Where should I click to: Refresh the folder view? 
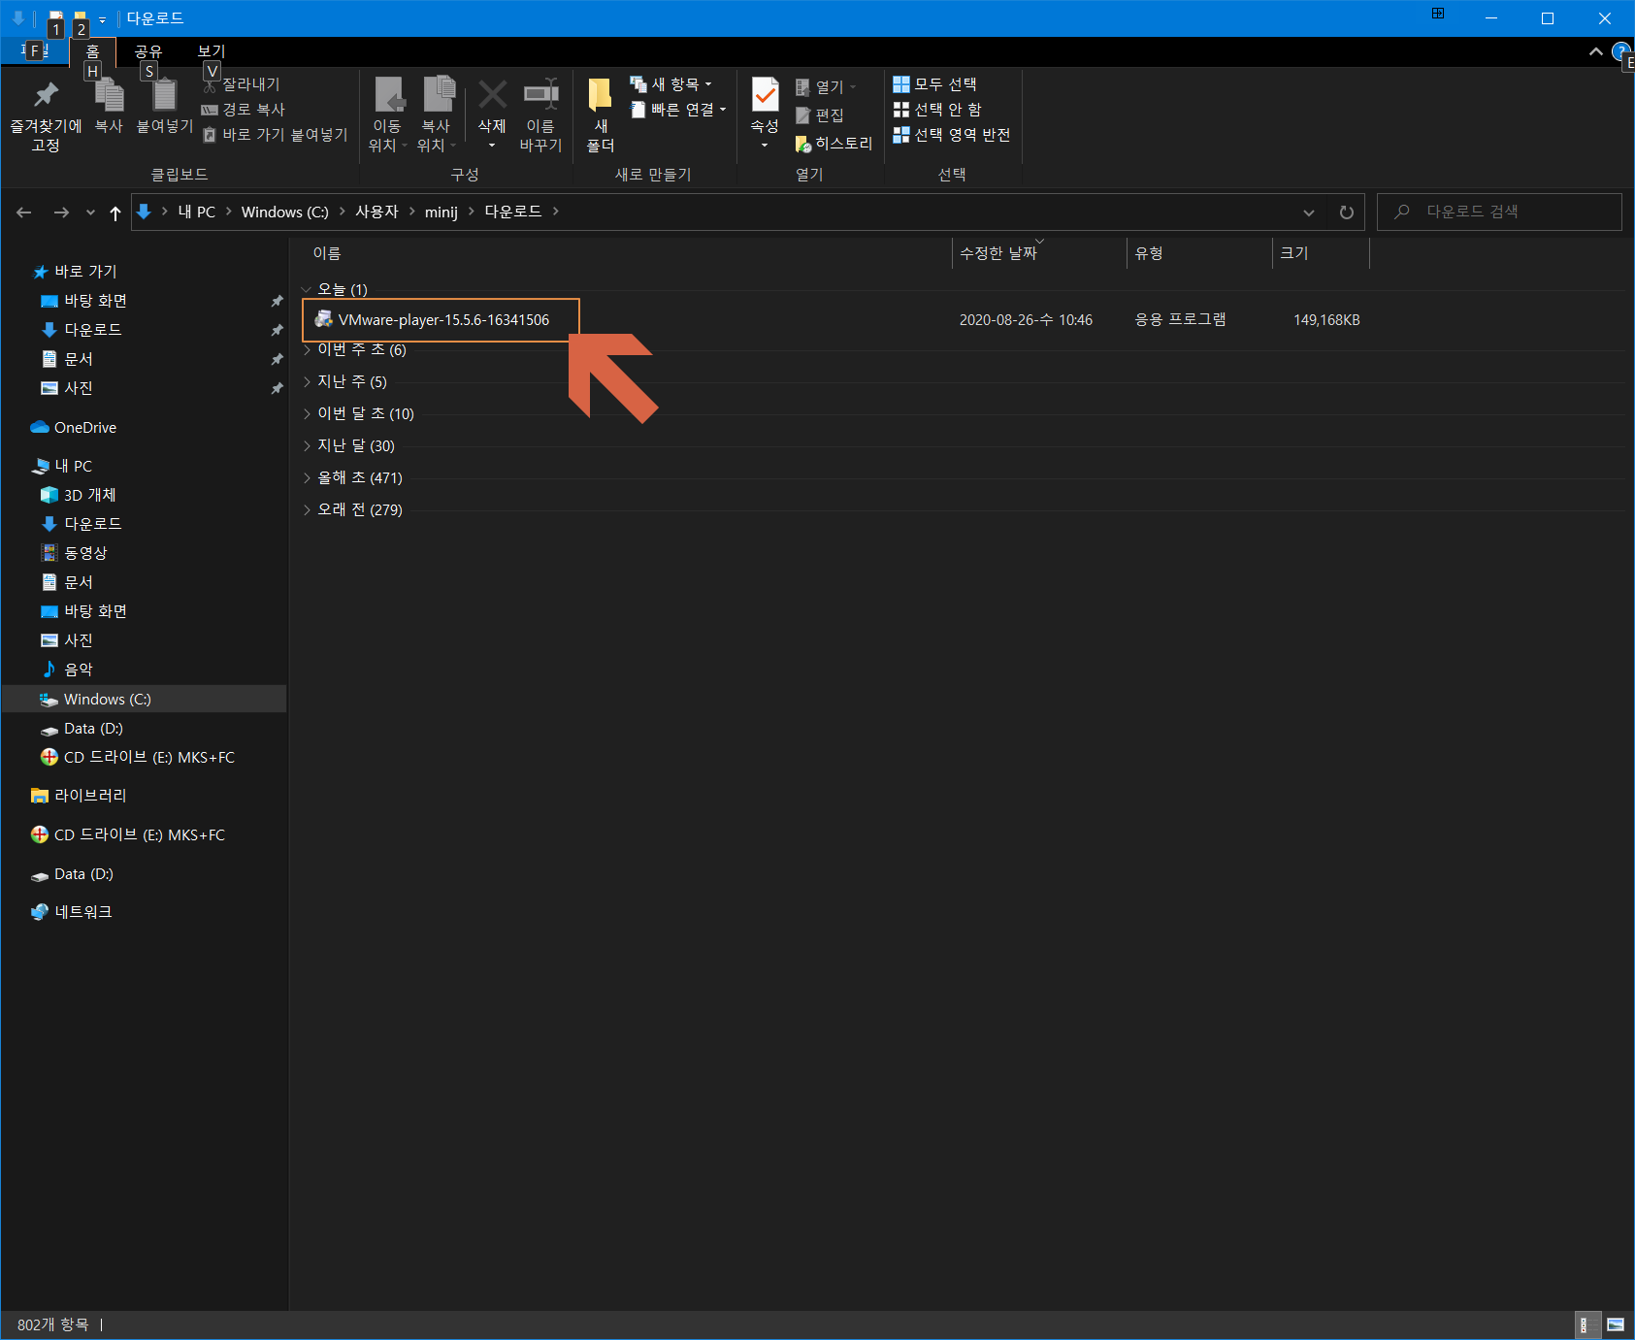[x=1347, y=212]
